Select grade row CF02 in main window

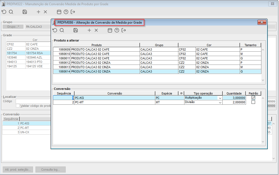[29, 44]
